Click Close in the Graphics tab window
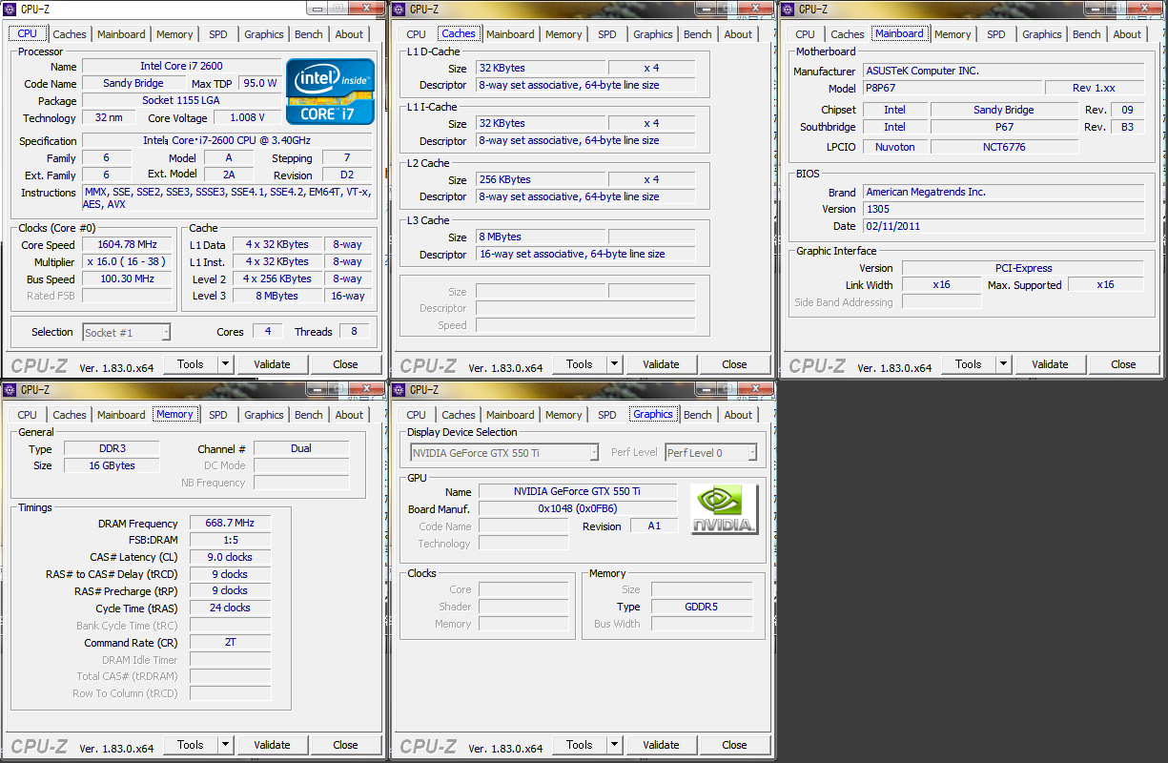The image size is (1168, 763). click(x=734, y=744)
